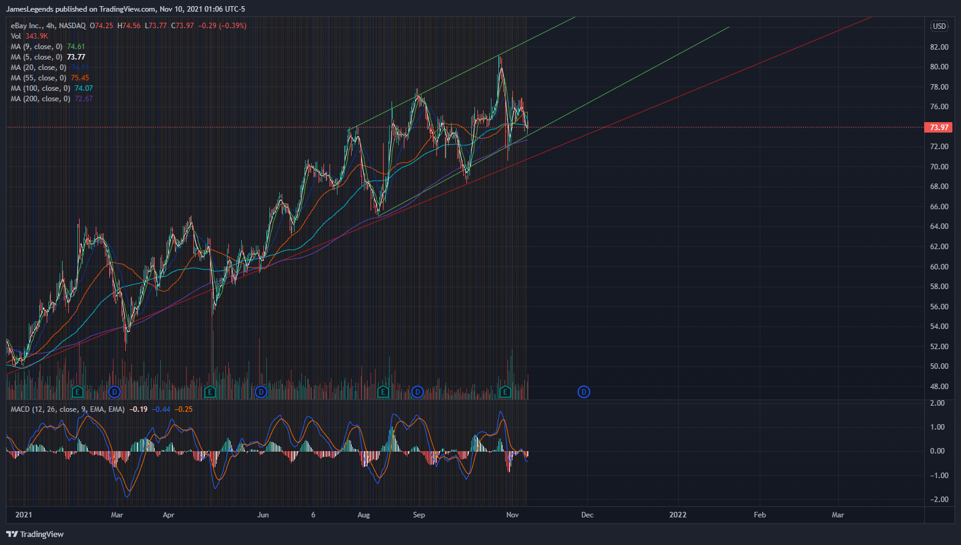Click the 2021 time axis label

coord(23,515)
